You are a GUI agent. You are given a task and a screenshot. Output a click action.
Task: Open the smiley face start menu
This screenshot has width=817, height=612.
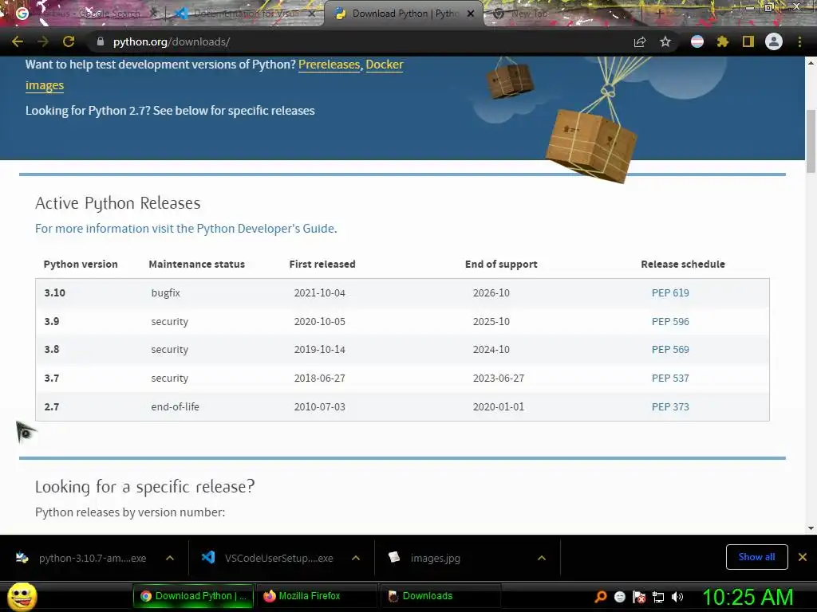[22, 596]
